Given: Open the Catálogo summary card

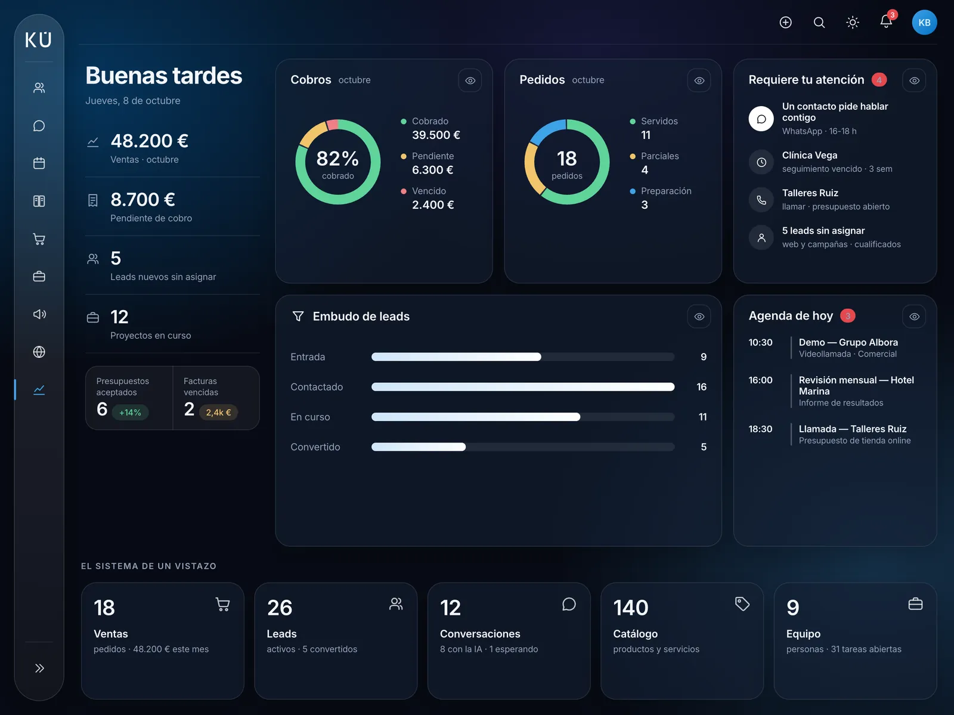Looking at the screenshot, I should click(682, 641).
